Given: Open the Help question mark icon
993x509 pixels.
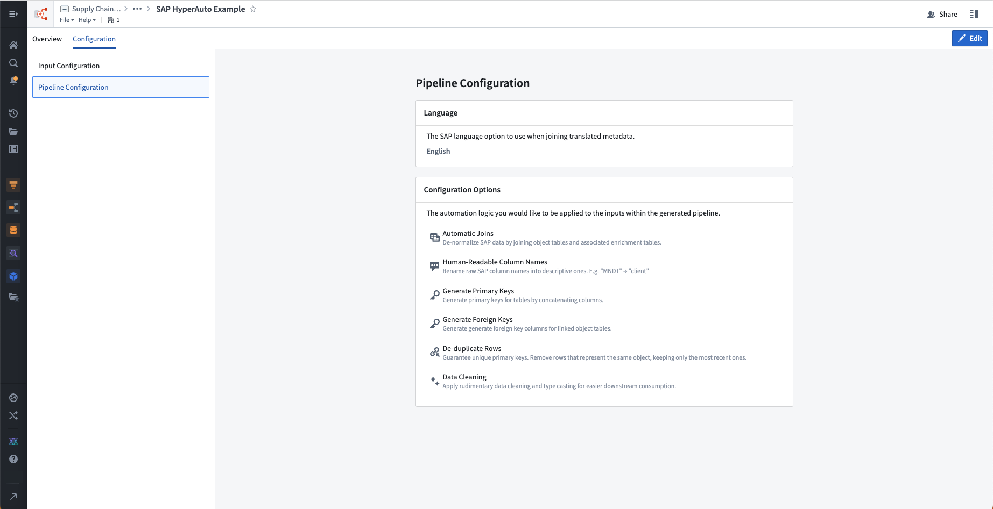Looking at the screenshot, I should point(13,459).
